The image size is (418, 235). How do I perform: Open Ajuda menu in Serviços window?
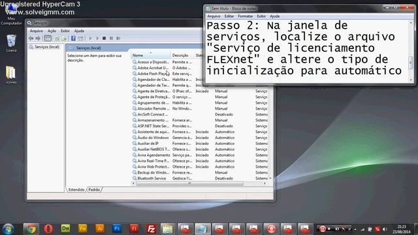(x=79, y=31)
